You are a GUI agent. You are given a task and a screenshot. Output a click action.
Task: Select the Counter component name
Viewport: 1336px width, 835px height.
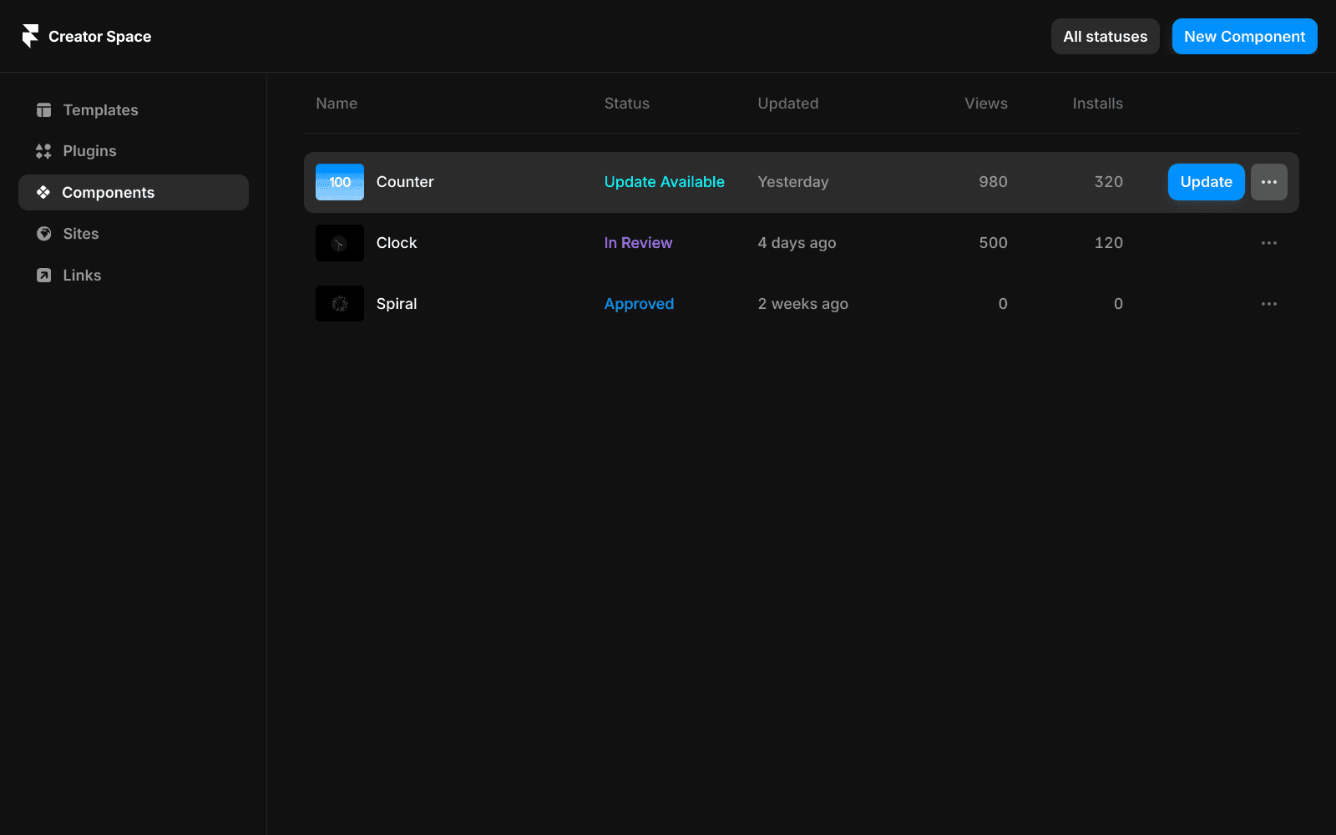click(404, 181)
